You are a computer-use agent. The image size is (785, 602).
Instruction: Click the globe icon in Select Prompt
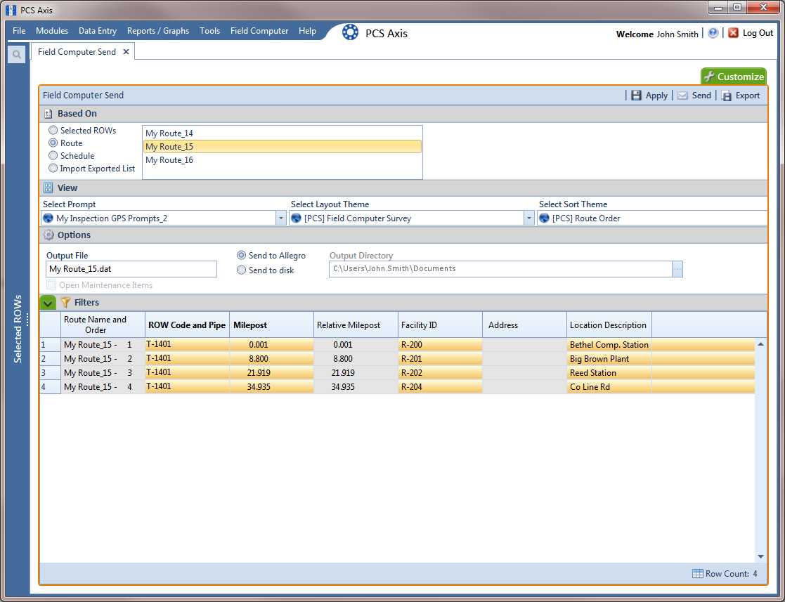[48, 218]
